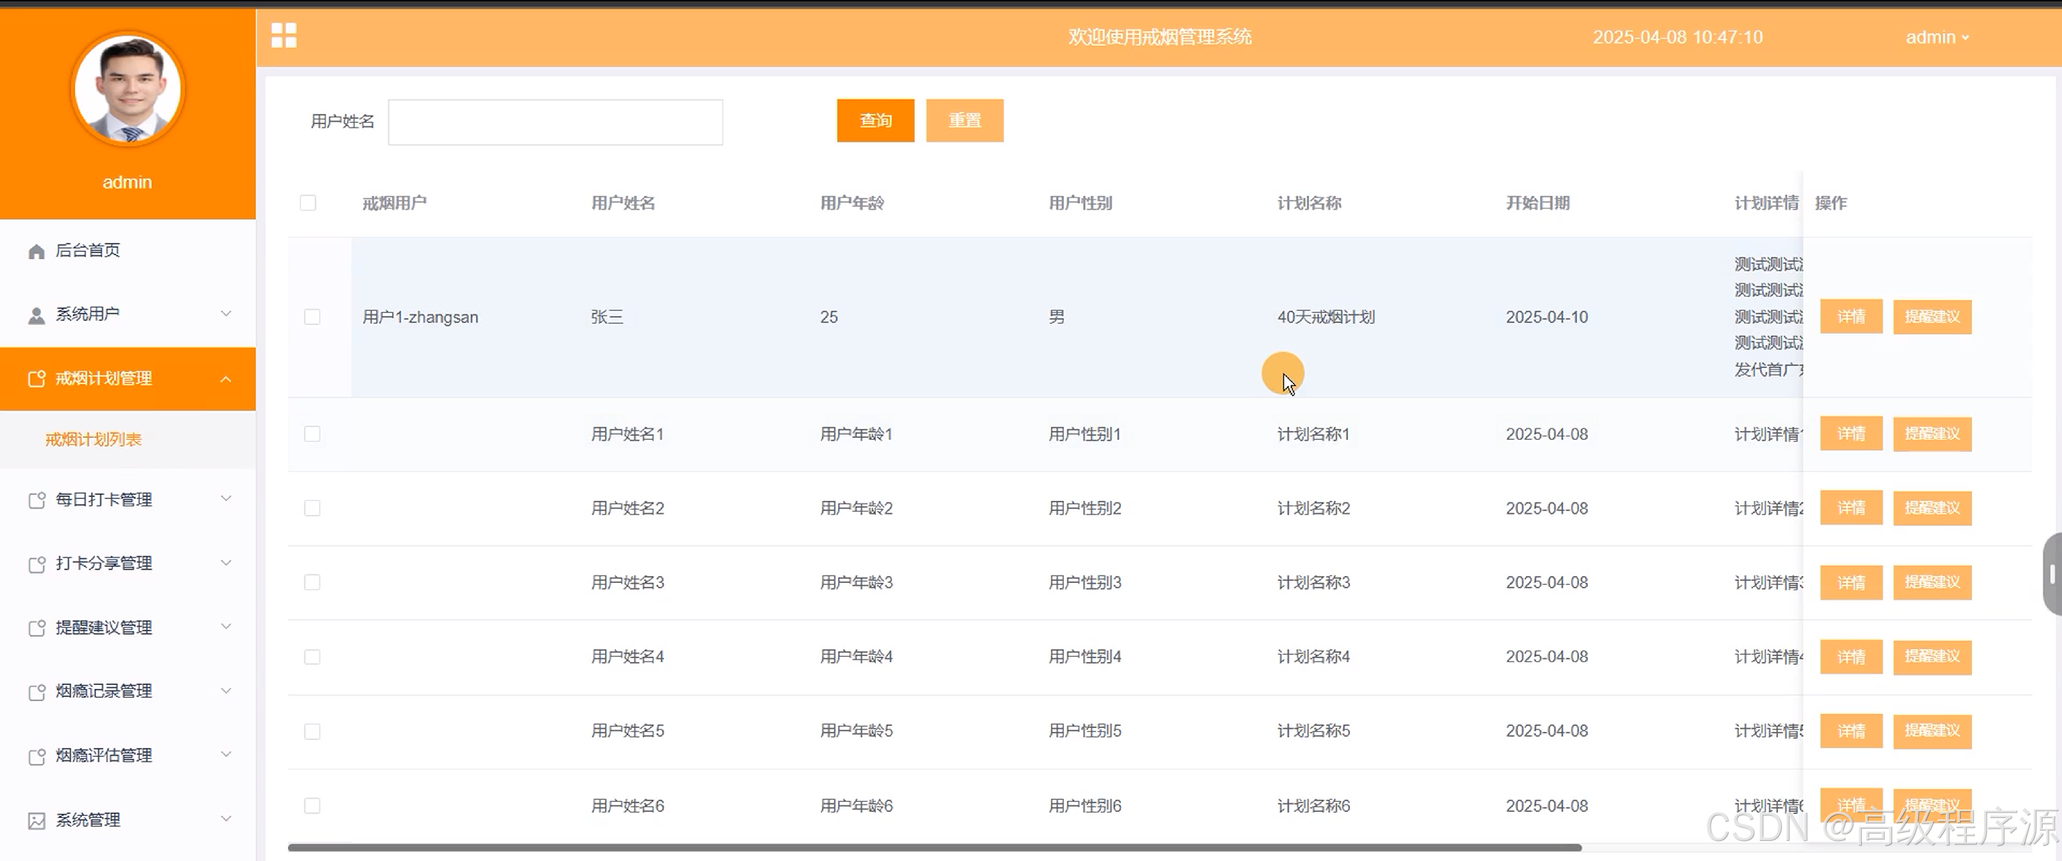The height and width of the screenshot is (861, 2062).
Task: Click 提醒建议 button for 40天戒烟计划 row
Action: click(1932, 317)
